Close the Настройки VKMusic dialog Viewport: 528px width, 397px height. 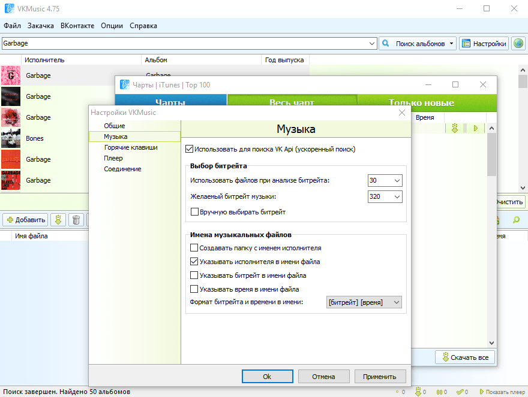click(x=402, y=113)
